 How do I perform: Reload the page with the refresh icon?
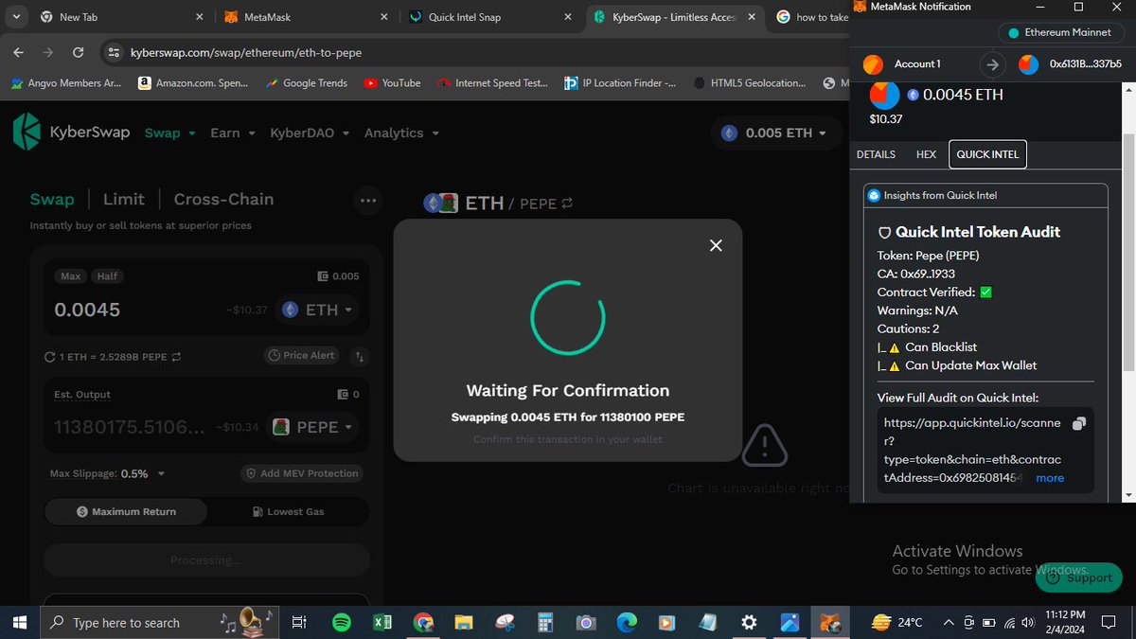tap(77, 53)
